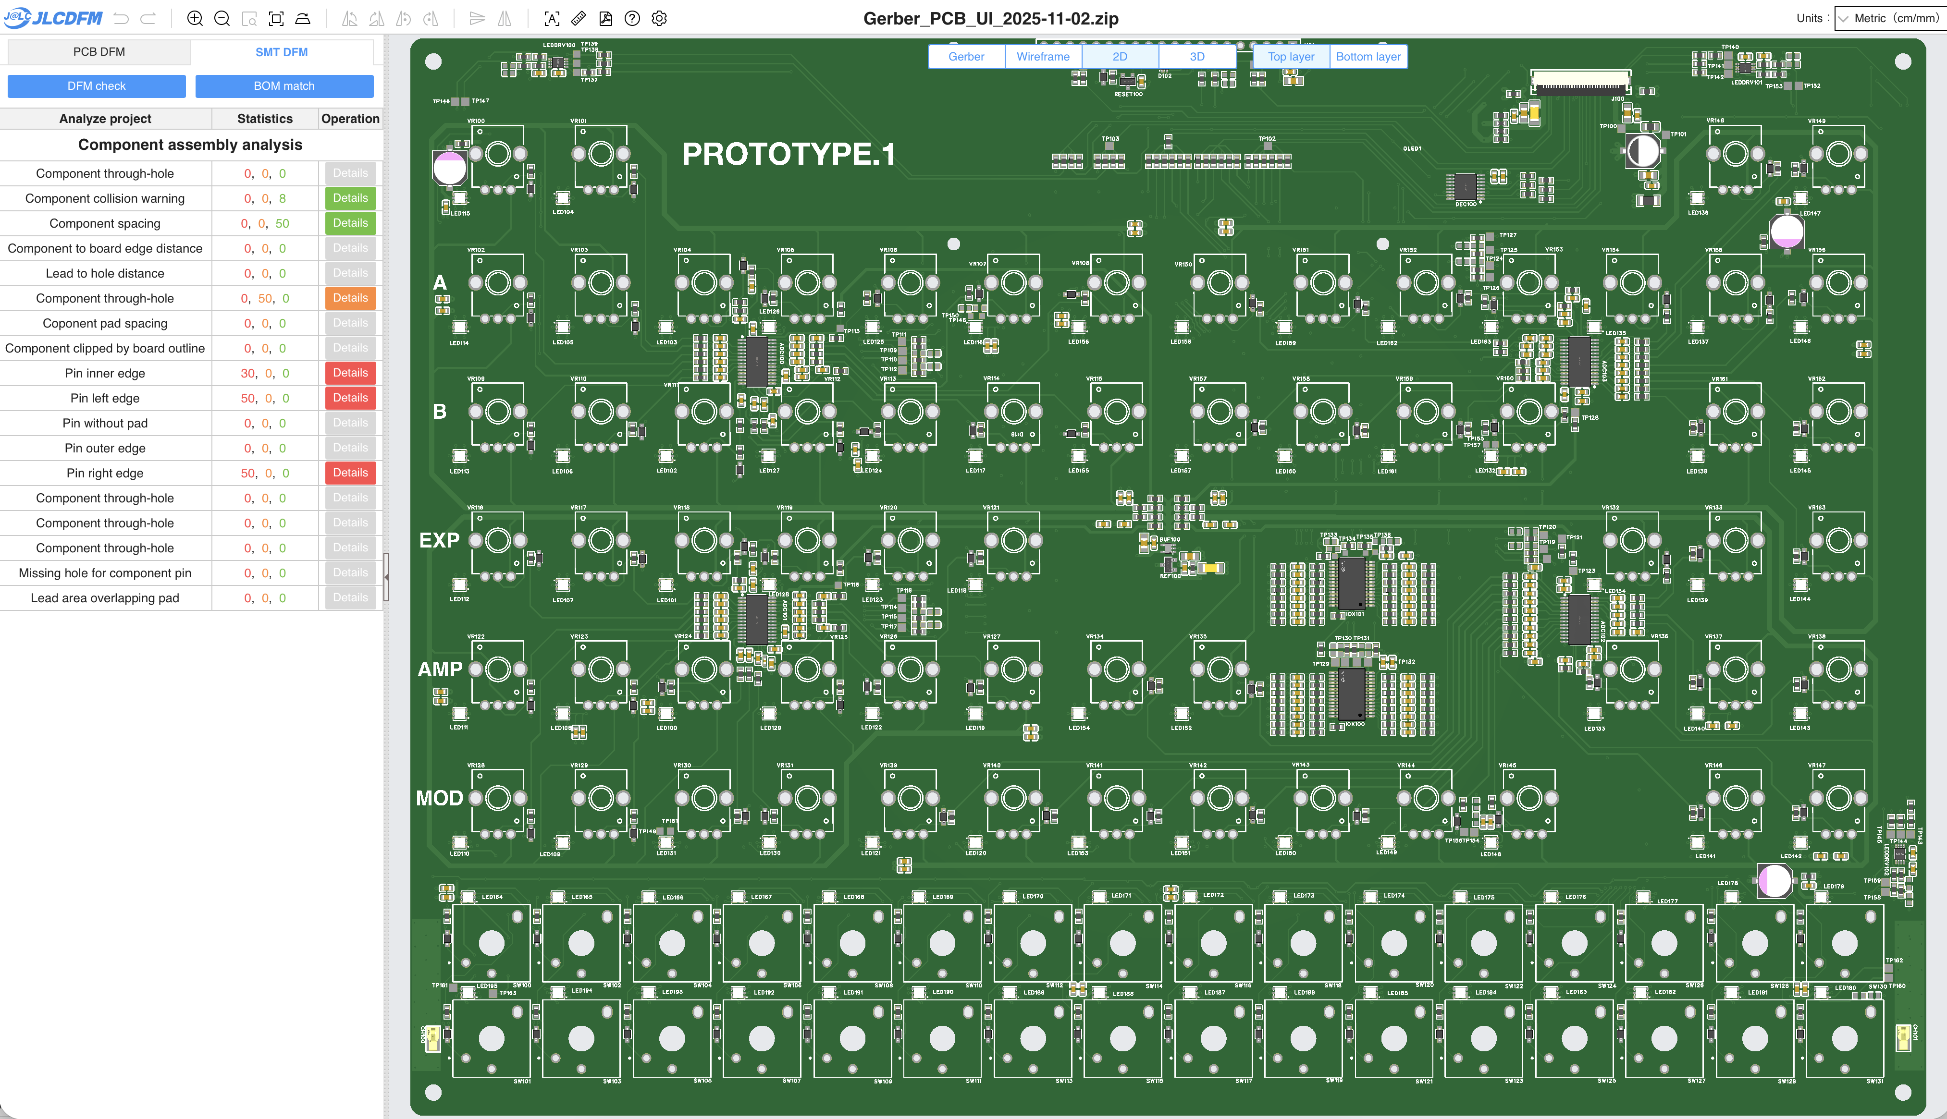Toggle the 3D view mode

[1196, 57]
